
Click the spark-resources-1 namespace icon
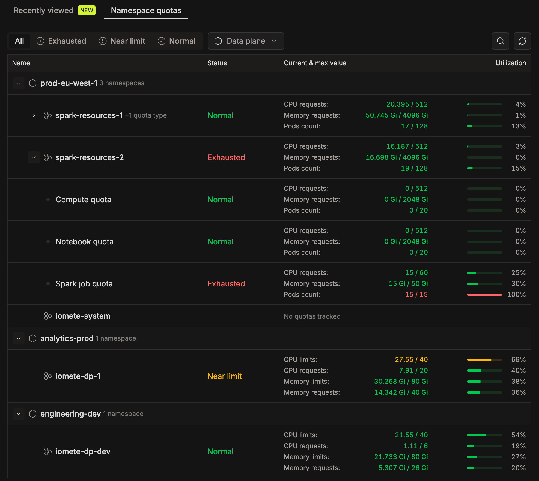click(48, 115)
